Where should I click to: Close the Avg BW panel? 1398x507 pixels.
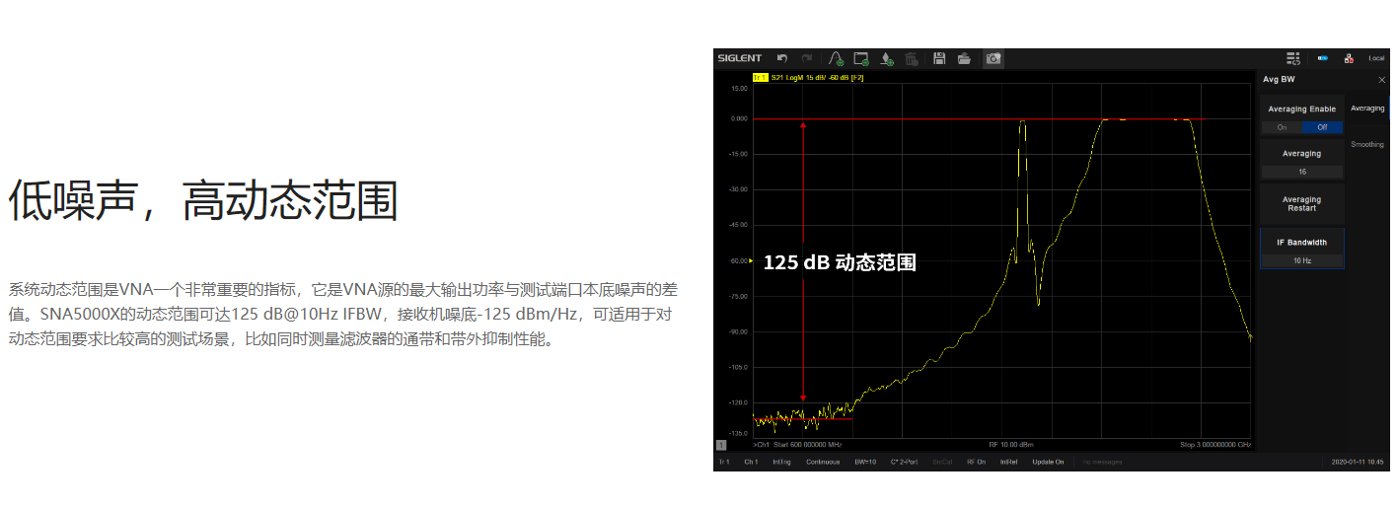point(1381,79)
